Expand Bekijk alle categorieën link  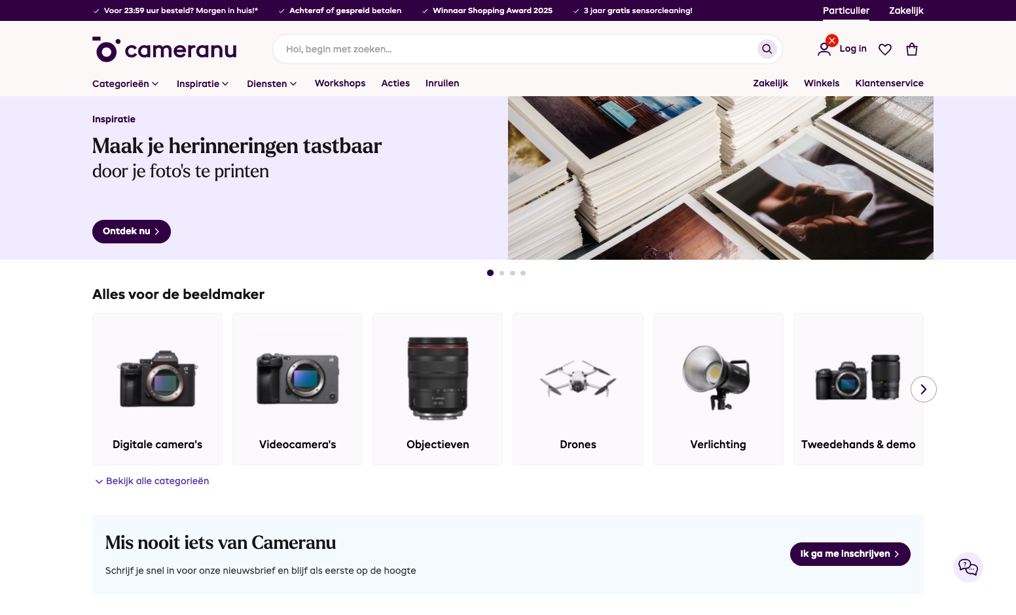pyautogui.click(x=152, y=481)
